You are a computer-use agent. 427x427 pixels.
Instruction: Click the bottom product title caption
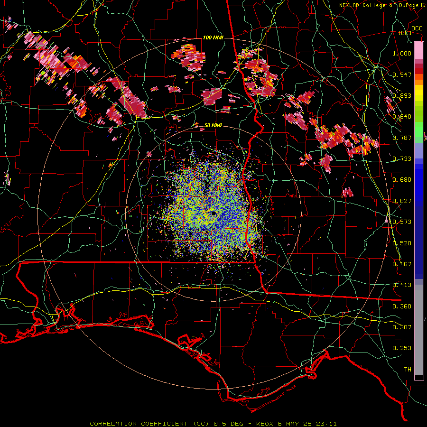pos(213,424)
